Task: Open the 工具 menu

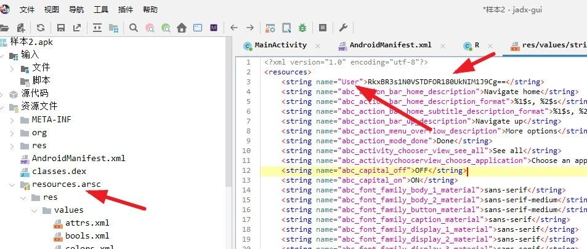Action: (101, 10)
